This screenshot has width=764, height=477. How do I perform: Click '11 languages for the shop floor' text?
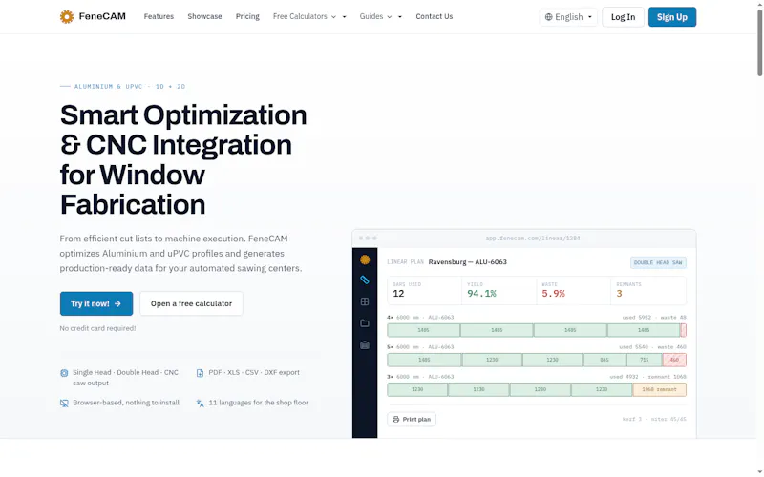point(258,403)
